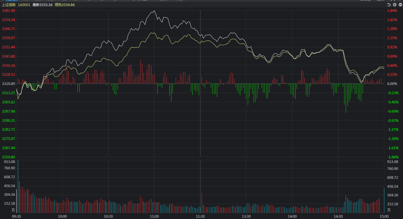The width and height of the screenshot is (403, 219).
Task: Click the 3328.53 price axis label
Action: 9,75
